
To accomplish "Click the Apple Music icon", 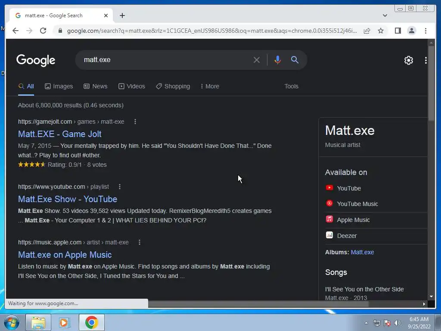I will point(329,219).
